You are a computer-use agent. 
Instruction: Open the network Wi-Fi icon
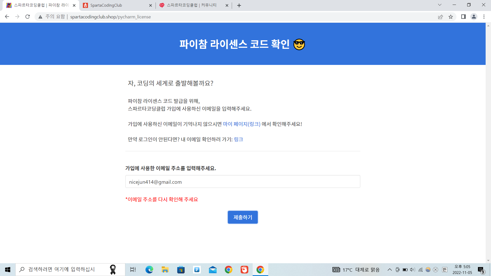420,270
